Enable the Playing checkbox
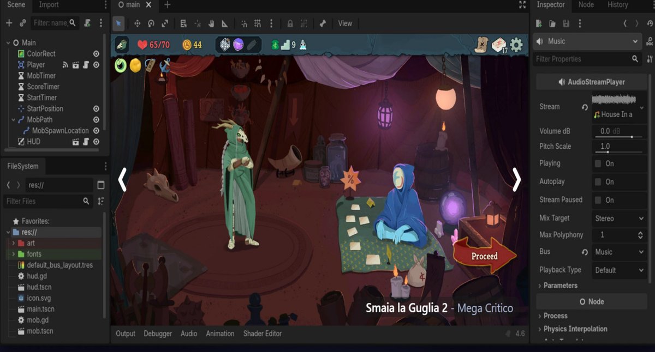The height and width of the screenshot is (352, 655). 598,163
